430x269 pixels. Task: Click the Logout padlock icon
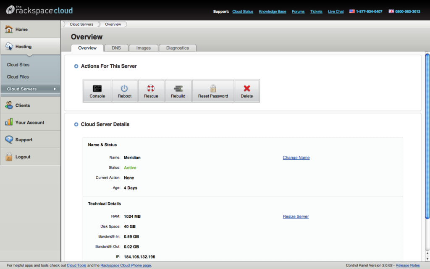click(9, 157)
